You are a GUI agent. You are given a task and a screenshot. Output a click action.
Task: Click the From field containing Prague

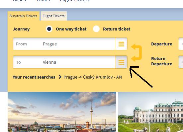[x=64, y=44]
